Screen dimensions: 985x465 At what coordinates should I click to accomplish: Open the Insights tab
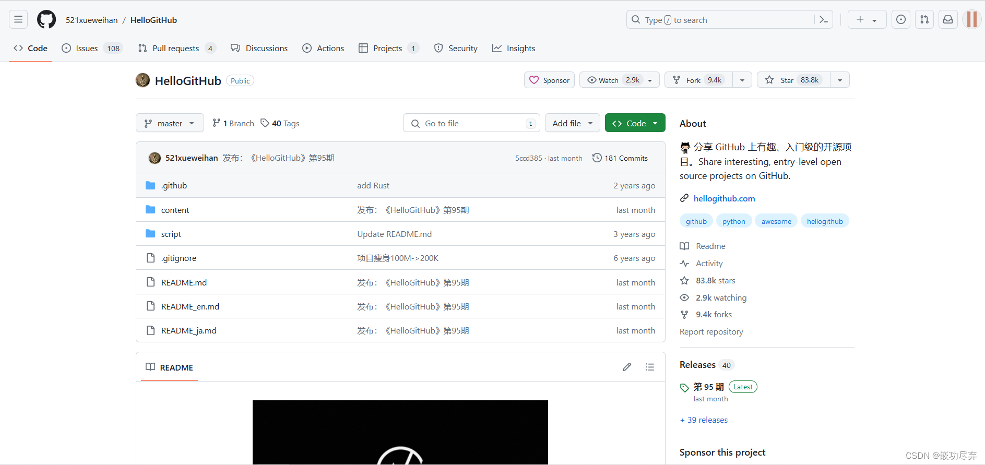click(514, 48)
